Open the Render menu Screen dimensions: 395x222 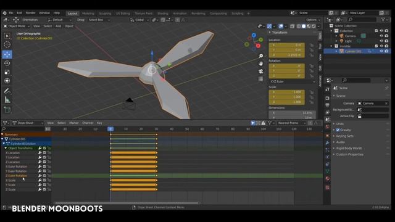30,13
